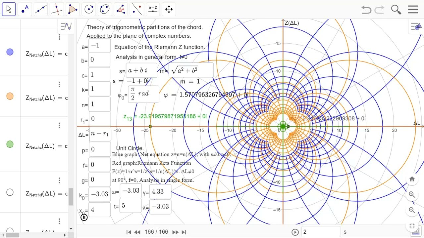The image size is (424, 238).
Task: Toggle visibility of orange ZNetchb object
Action: 10,96
